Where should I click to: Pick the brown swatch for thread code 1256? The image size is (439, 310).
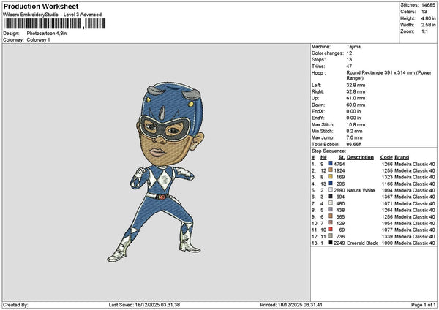[331, 216]
